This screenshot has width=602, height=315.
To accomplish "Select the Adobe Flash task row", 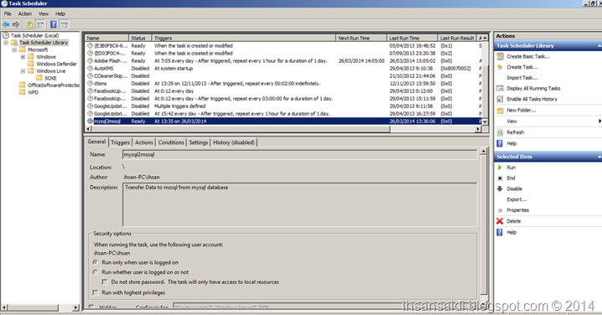I will point(283,60).
